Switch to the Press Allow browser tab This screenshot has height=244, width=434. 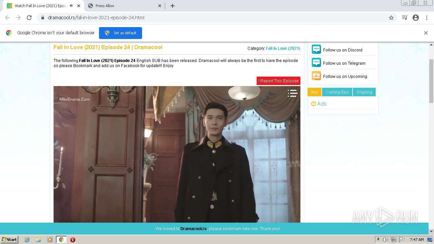click(124, 6)
